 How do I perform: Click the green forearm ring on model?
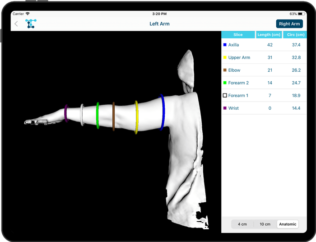point(98,116)
